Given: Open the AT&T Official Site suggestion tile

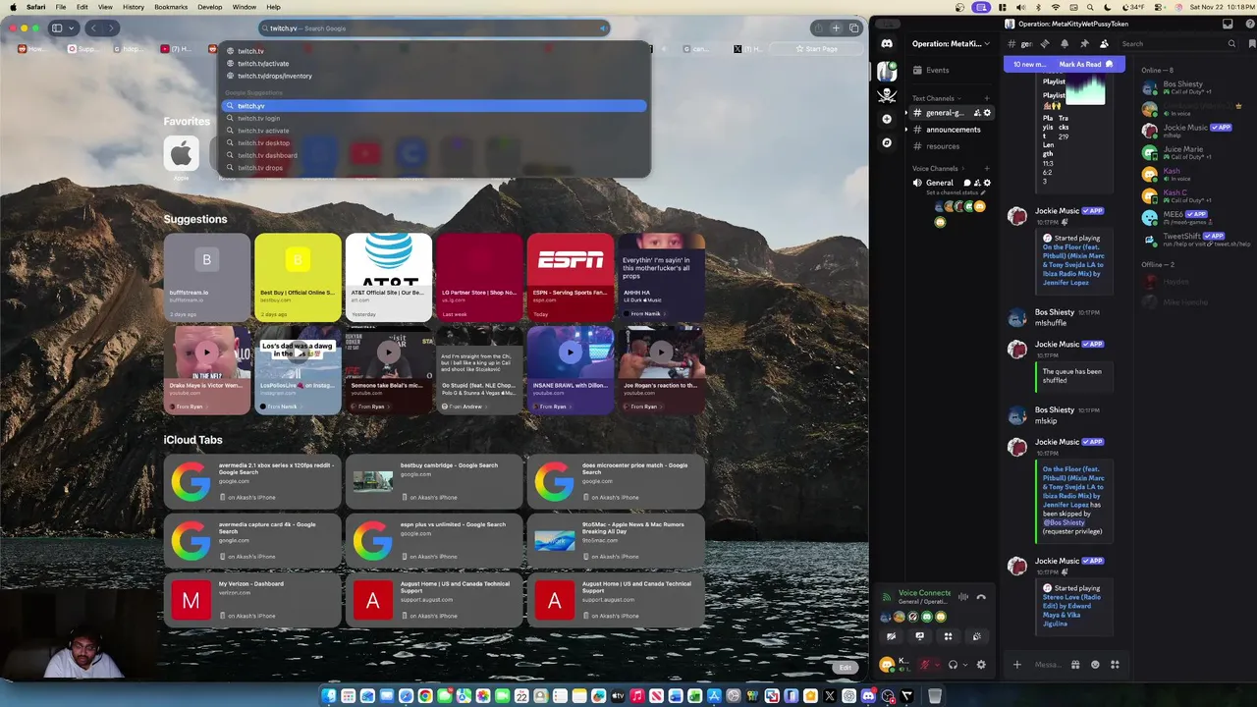Looking at the screenshot, I should coord(388,278).
